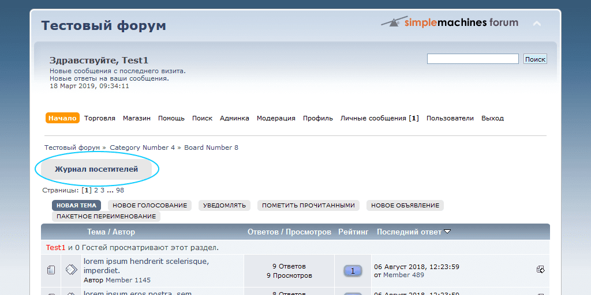This screenshot has width=591, height=295.
Task: Go to last post via icon
Action: tap(540, 269)
